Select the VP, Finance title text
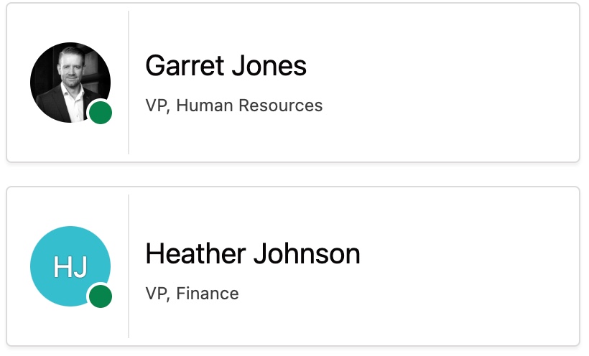 192,294
